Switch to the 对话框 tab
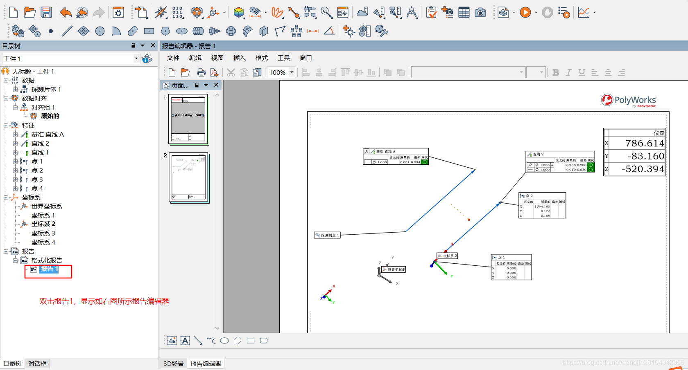This screenshot has height=370, width=688. point(37,363)
